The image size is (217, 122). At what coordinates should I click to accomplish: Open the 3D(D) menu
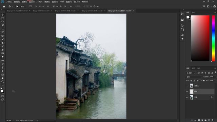click(62, 2)
